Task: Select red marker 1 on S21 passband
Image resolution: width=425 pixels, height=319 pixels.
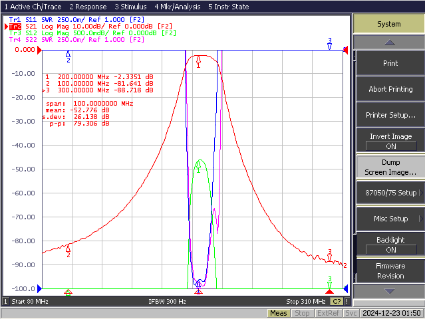Action: pyautogui.click(x=198, y=61)
